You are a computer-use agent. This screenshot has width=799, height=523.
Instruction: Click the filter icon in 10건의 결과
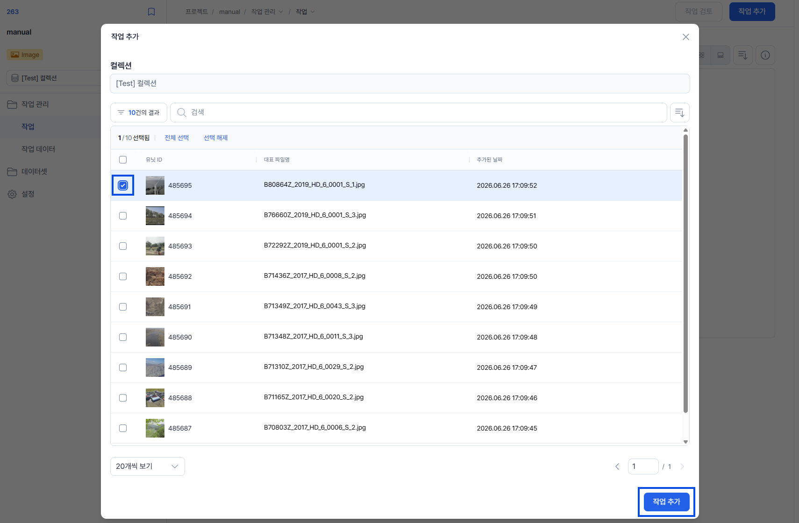click(121, 113)
